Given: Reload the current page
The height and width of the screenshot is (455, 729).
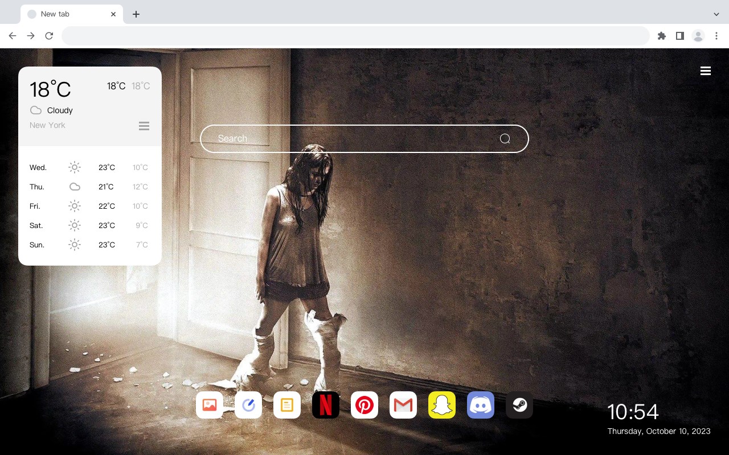Looking at the screenshot, I should click(49, 36).
